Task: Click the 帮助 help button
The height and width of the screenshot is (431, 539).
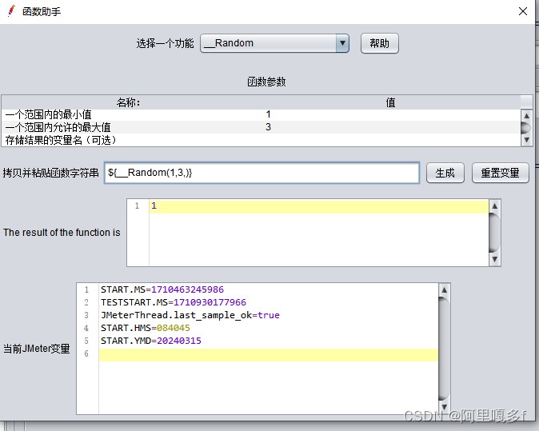Action: click(x=380, y=43)
